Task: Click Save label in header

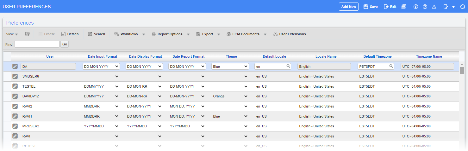Action: click(x=374, y=7)
